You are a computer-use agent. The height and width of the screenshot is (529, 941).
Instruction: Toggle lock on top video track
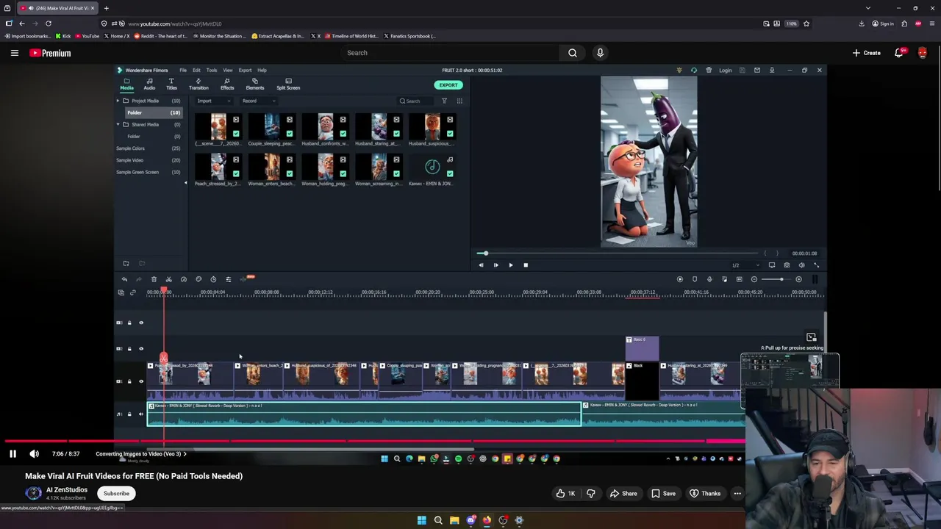129,323
